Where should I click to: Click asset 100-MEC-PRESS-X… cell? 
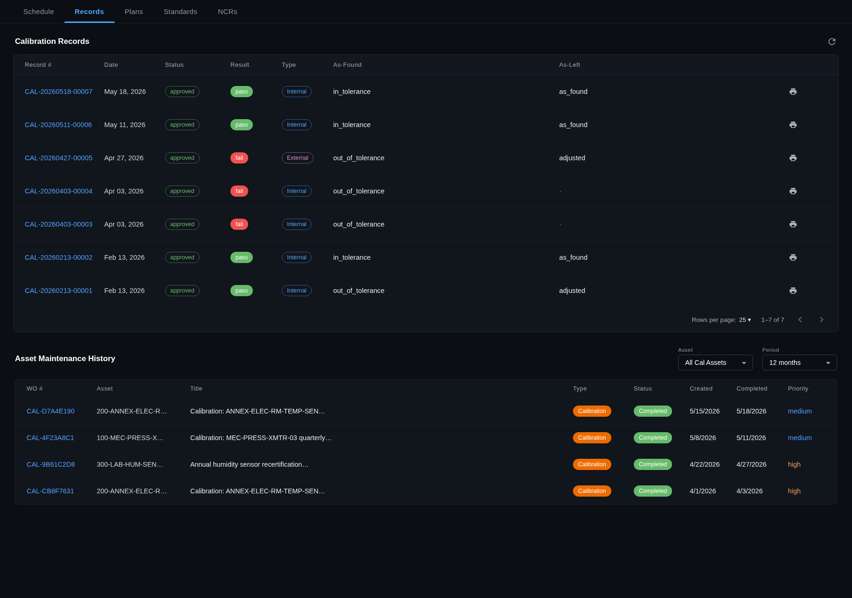coord(130,438)
